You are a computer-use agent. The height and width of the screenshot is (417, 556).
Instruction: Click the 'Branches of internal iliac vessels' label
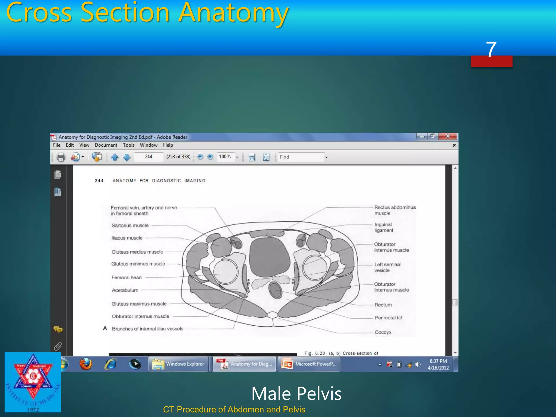pyautogui.click(x=147, y=329)
